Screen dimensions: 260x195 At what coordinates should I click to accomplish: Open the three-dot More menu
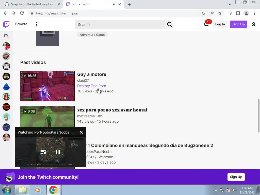[36, 24]
